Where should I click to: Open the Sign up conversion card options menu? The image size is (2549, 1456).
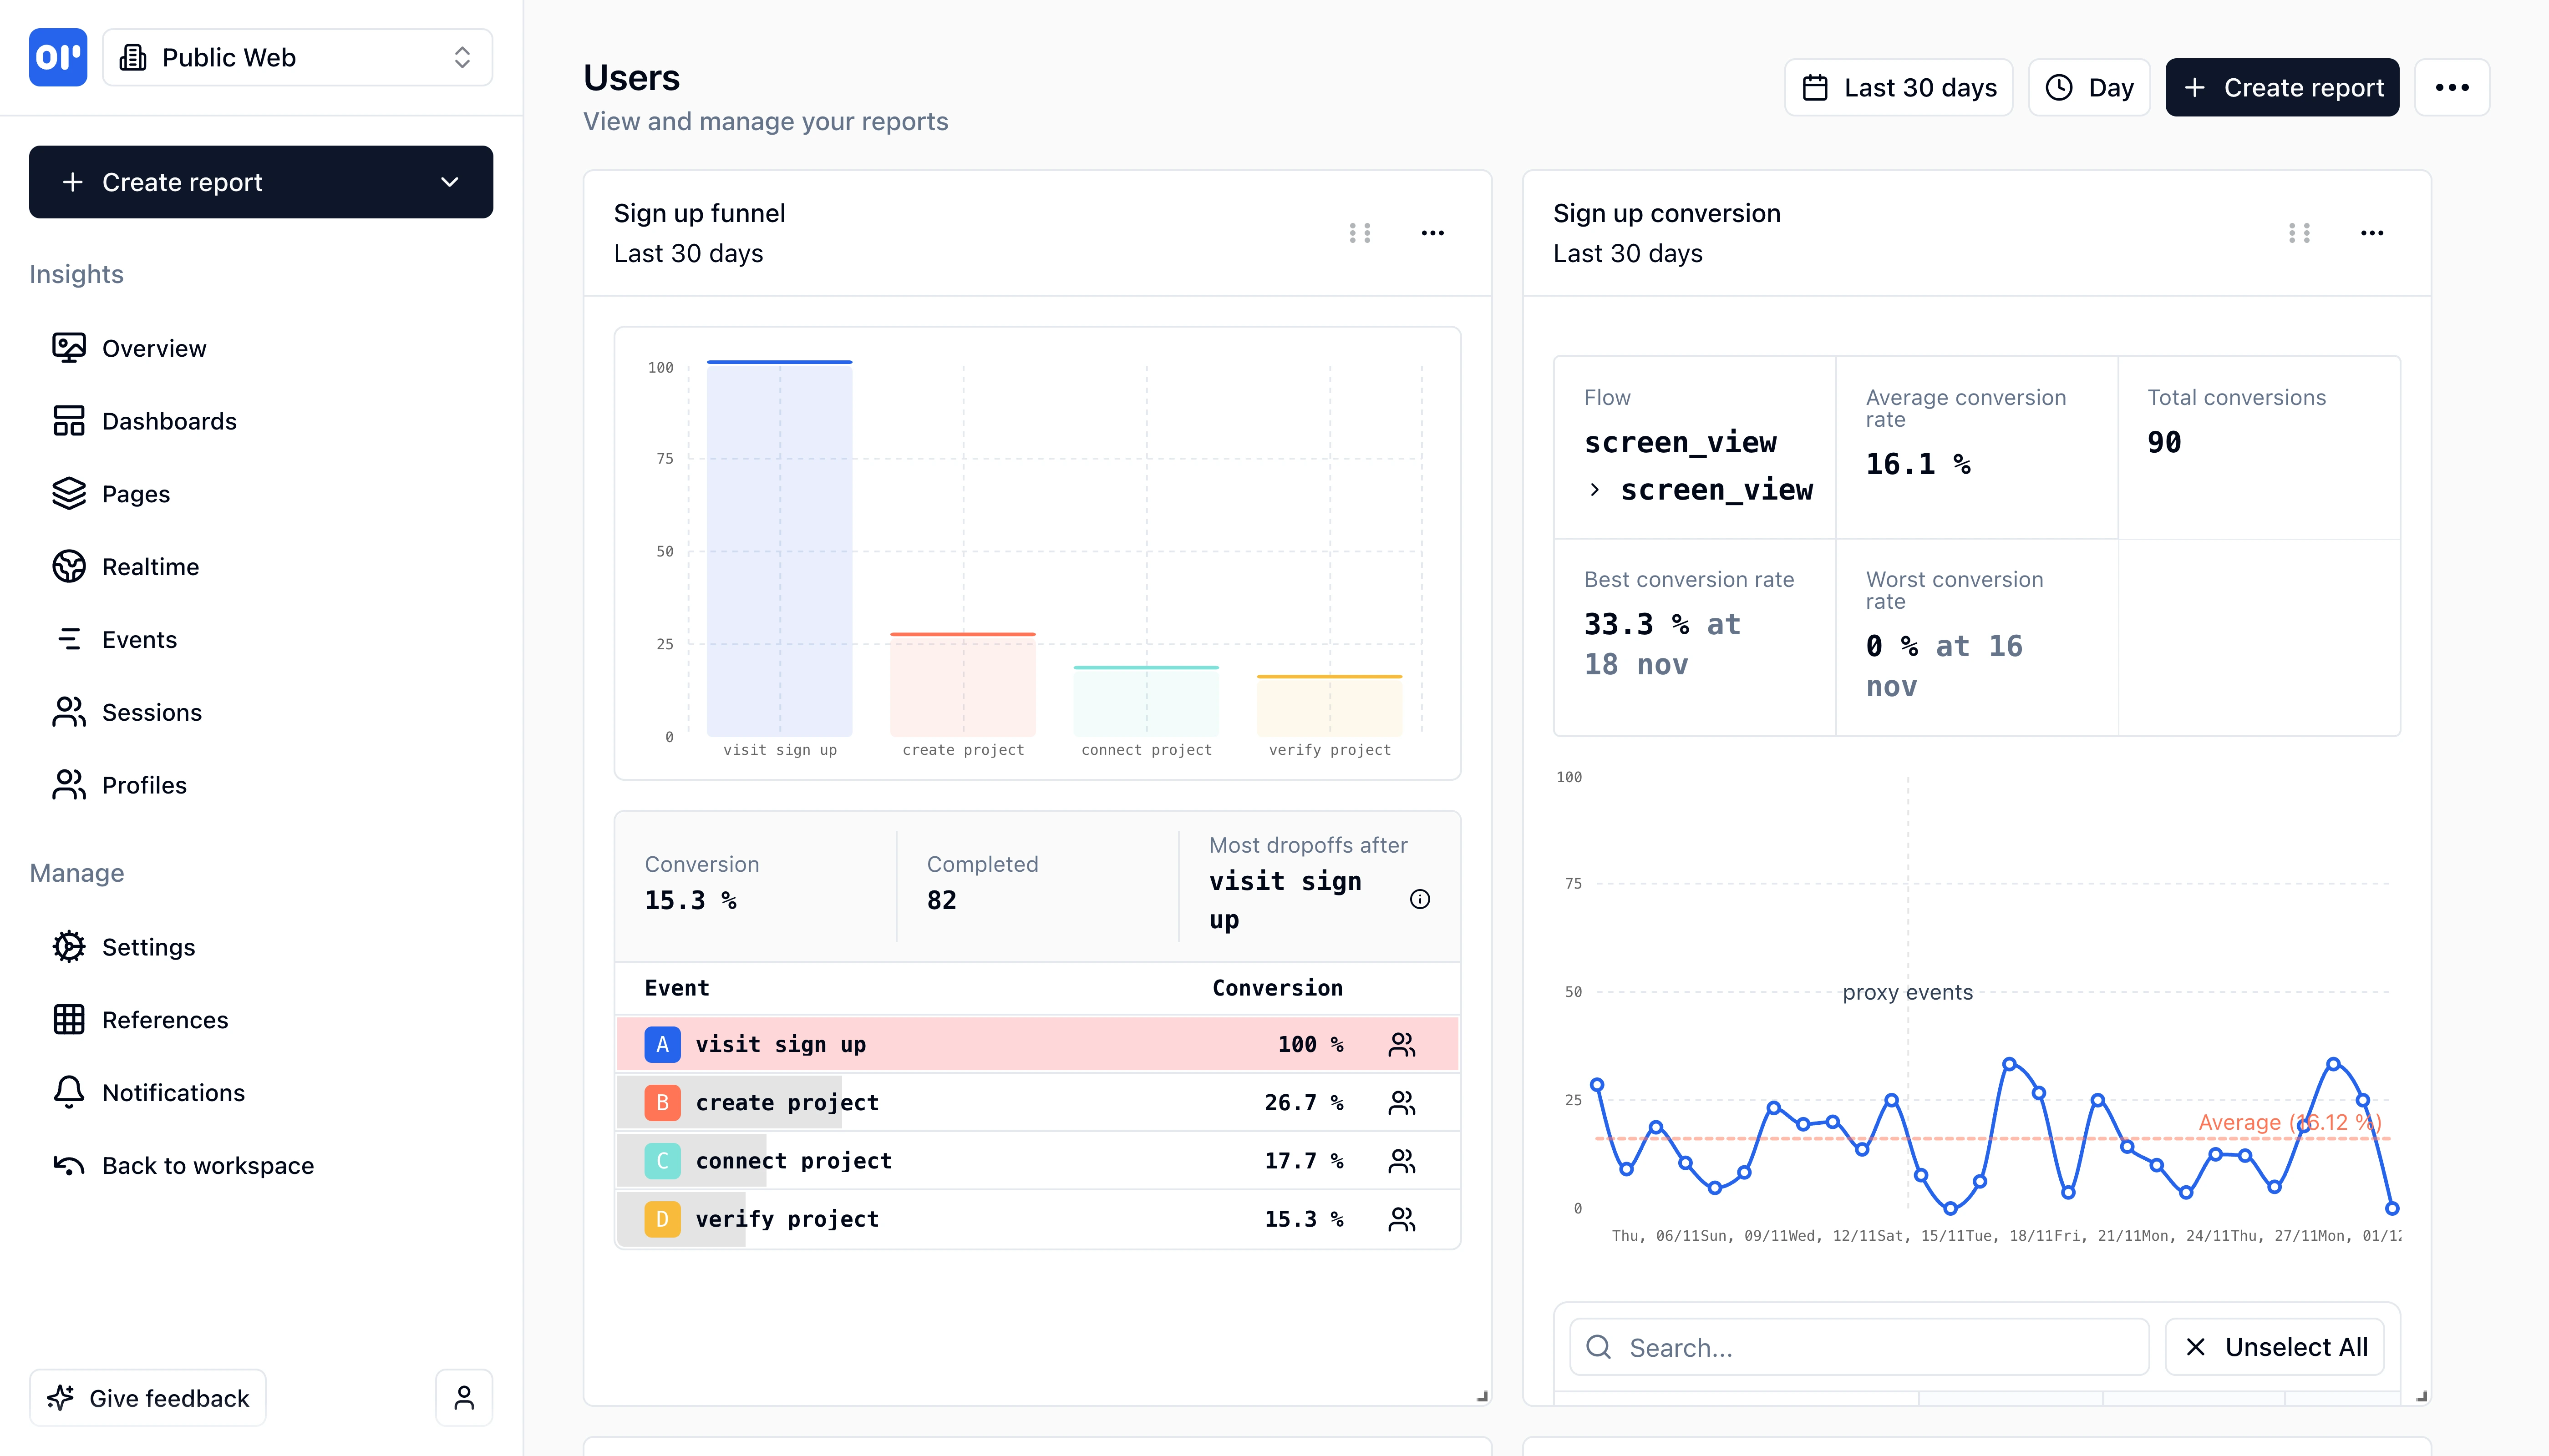(2373, 233)
